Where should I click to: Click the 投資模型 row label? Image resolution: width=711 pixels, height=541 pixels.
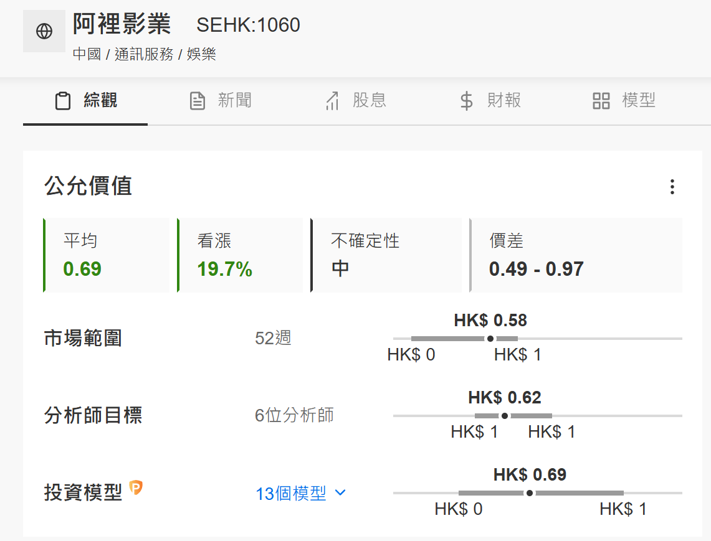(83, 492)
